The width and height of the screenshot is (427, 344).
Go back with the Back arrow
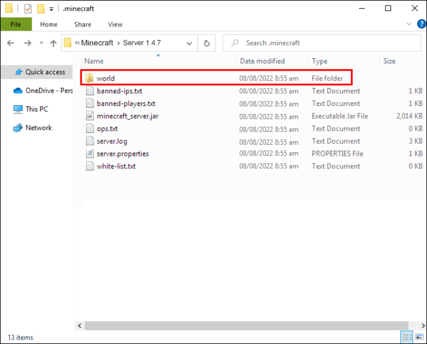[x=11, y=43]
